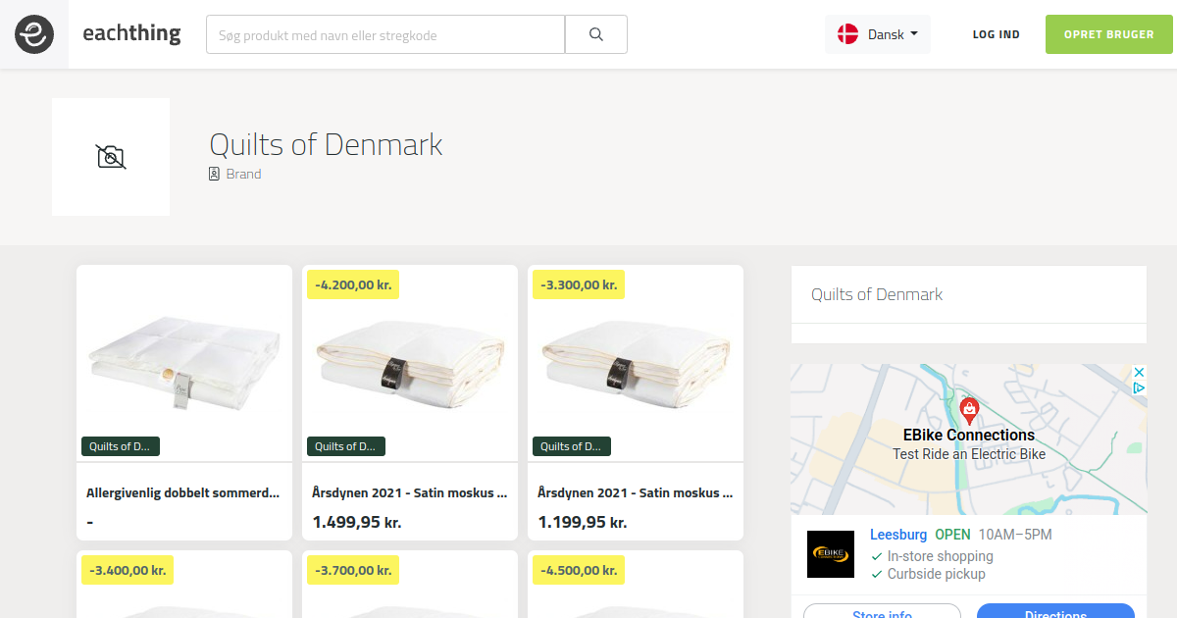Click the OPRET BRUGER button

[x=1109, y=34]
